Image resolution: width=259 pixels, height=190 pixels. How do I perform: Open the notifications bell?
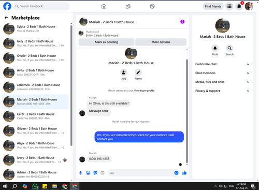[239, 6]
